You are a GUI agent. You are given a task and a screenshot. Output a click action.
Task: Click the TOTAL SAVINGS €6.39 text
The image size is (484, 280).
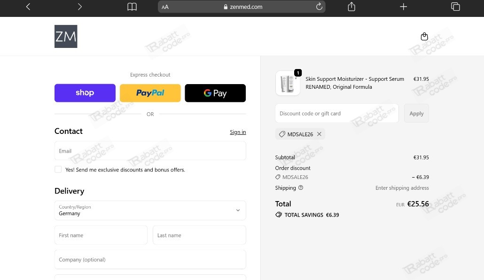[312, 215]
